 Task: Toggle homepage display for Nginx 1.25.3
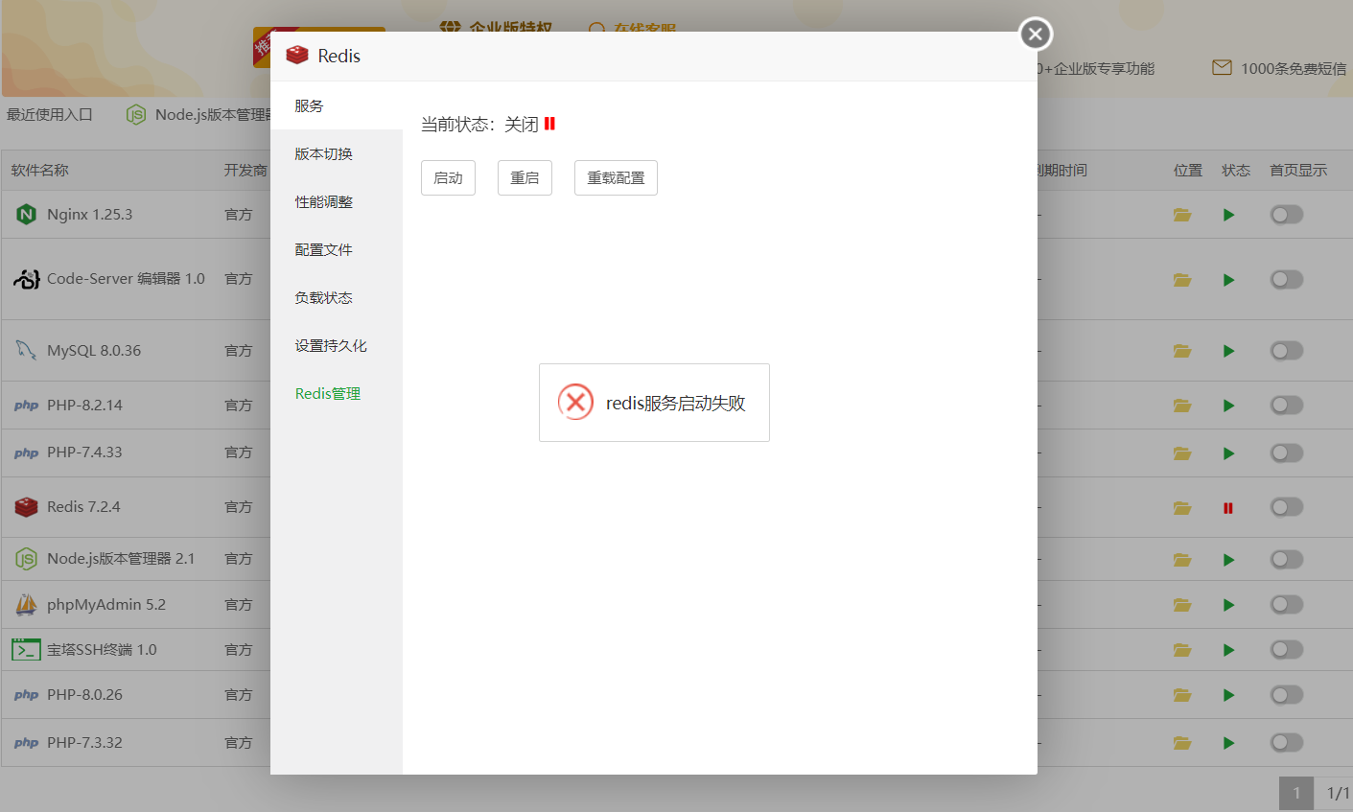coord(1287,215)
